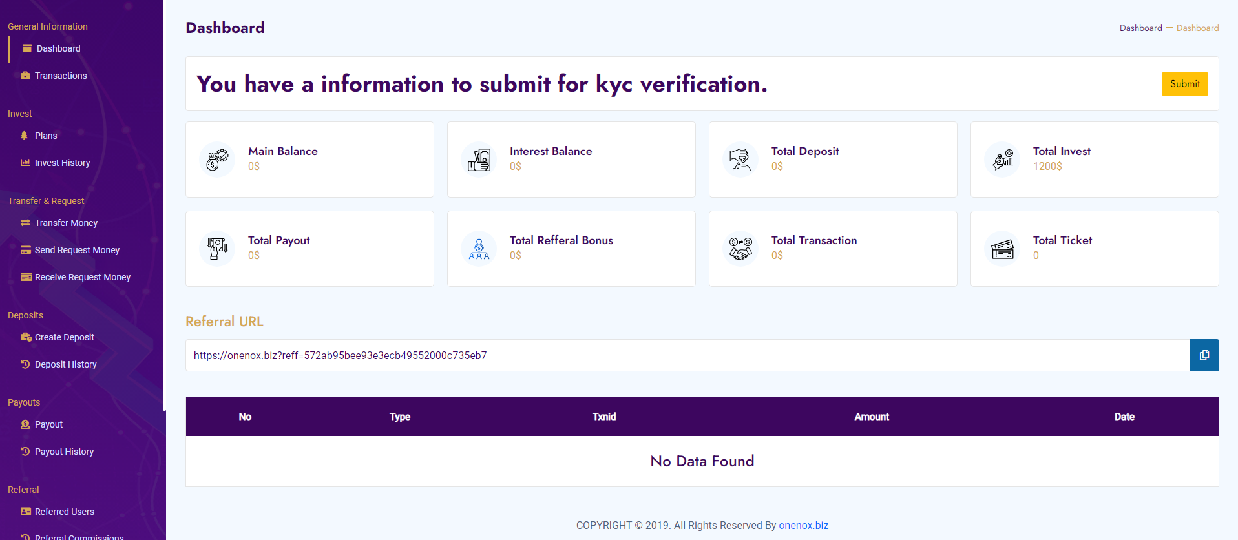The height and width of the screenshot is (540, 1238).
Task: Click the Total Invest chart icon
Action: click(1002, 160)
